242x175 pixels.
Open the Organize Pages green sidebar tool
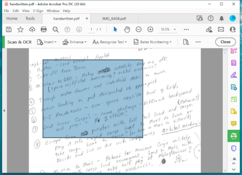(234, 99)
